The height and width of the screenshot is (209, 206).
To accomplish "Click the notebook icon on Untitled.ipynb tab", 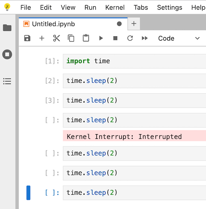I will click(26, 24).
